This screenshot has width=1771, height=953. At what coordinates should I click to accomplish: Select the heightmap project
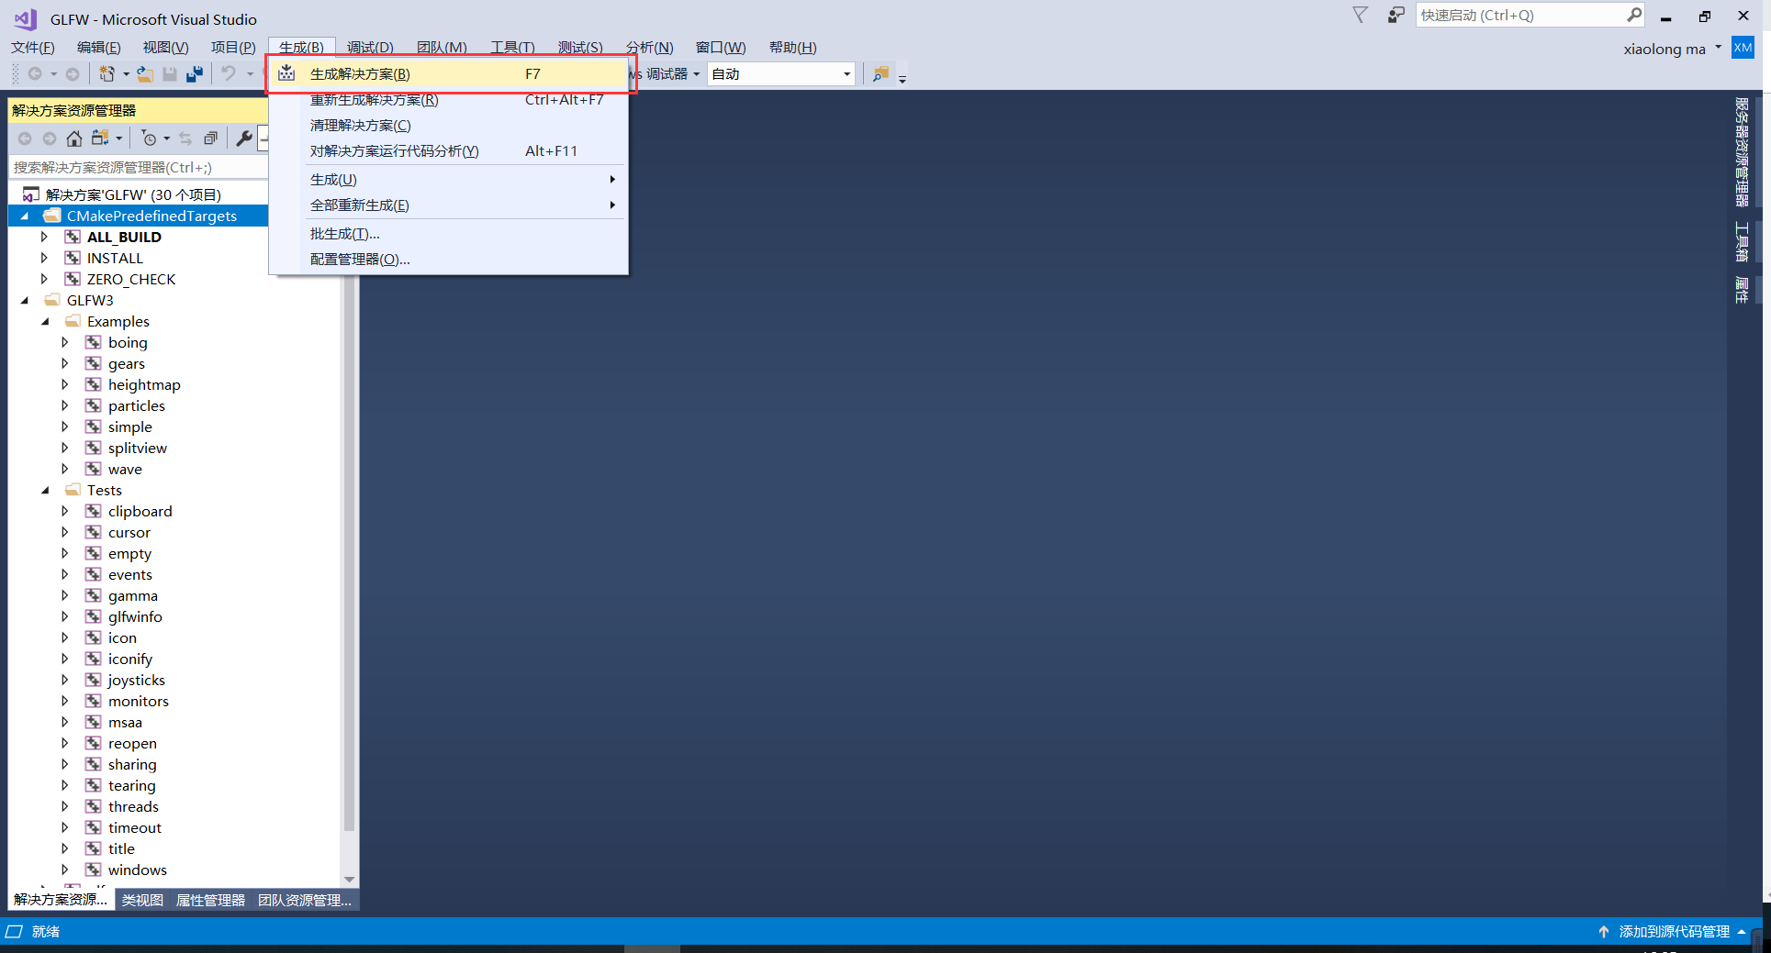[144, 384]
